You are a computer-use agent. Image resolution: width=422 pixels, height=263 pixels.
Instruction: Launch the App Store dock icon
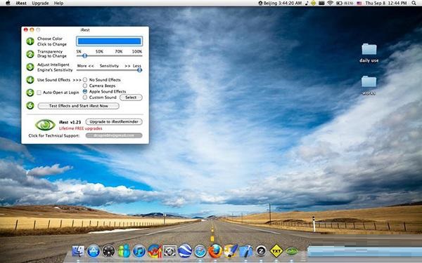tap(94, 251)
